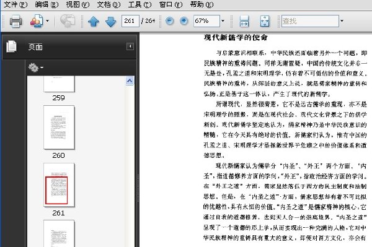Click the zoom out minus button
Viewport: 372px width, 247px height.
(169, 21)
